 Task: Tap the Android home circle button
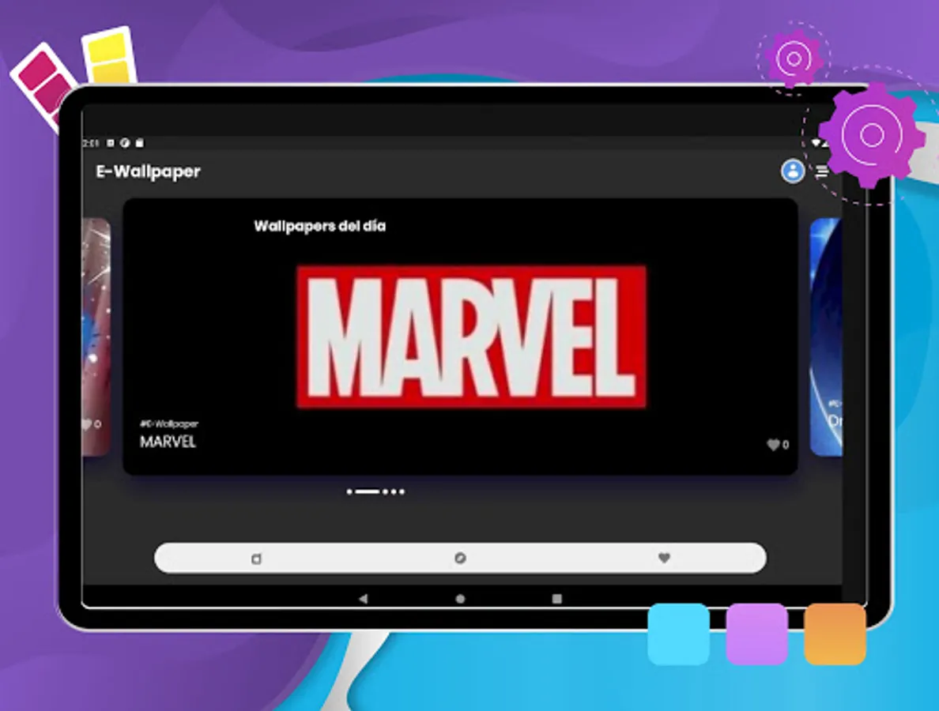(460, 599)
